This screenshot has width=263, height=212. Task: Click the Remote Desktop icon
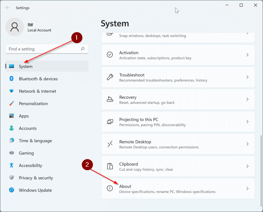pos(110,144)
